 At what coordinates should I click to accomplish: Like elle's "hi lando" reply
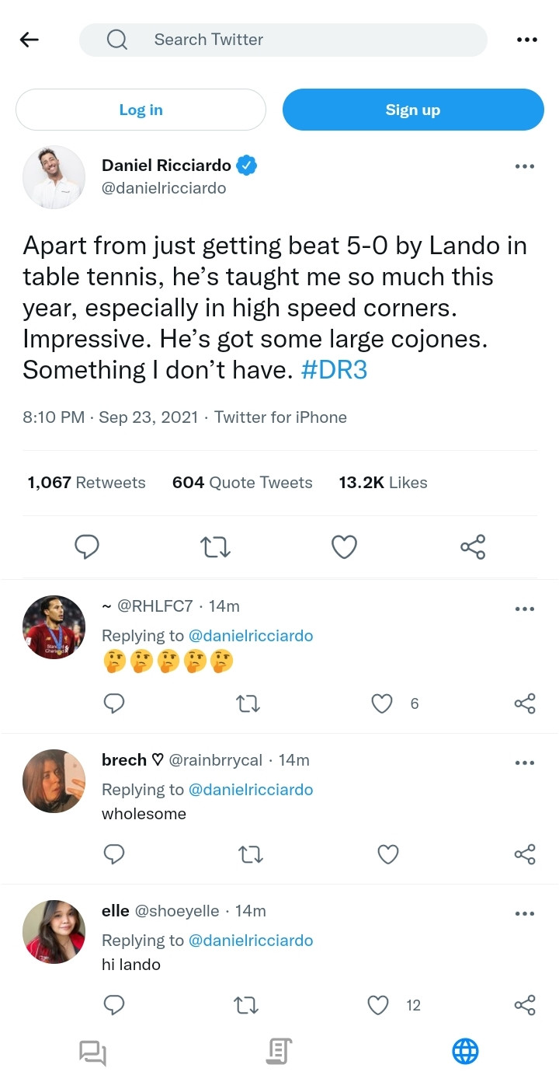(378, 1005)
